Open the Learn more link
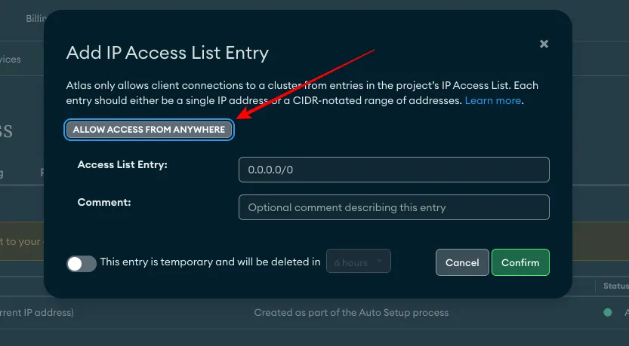 pyautogui.click(x=492, y=100)
